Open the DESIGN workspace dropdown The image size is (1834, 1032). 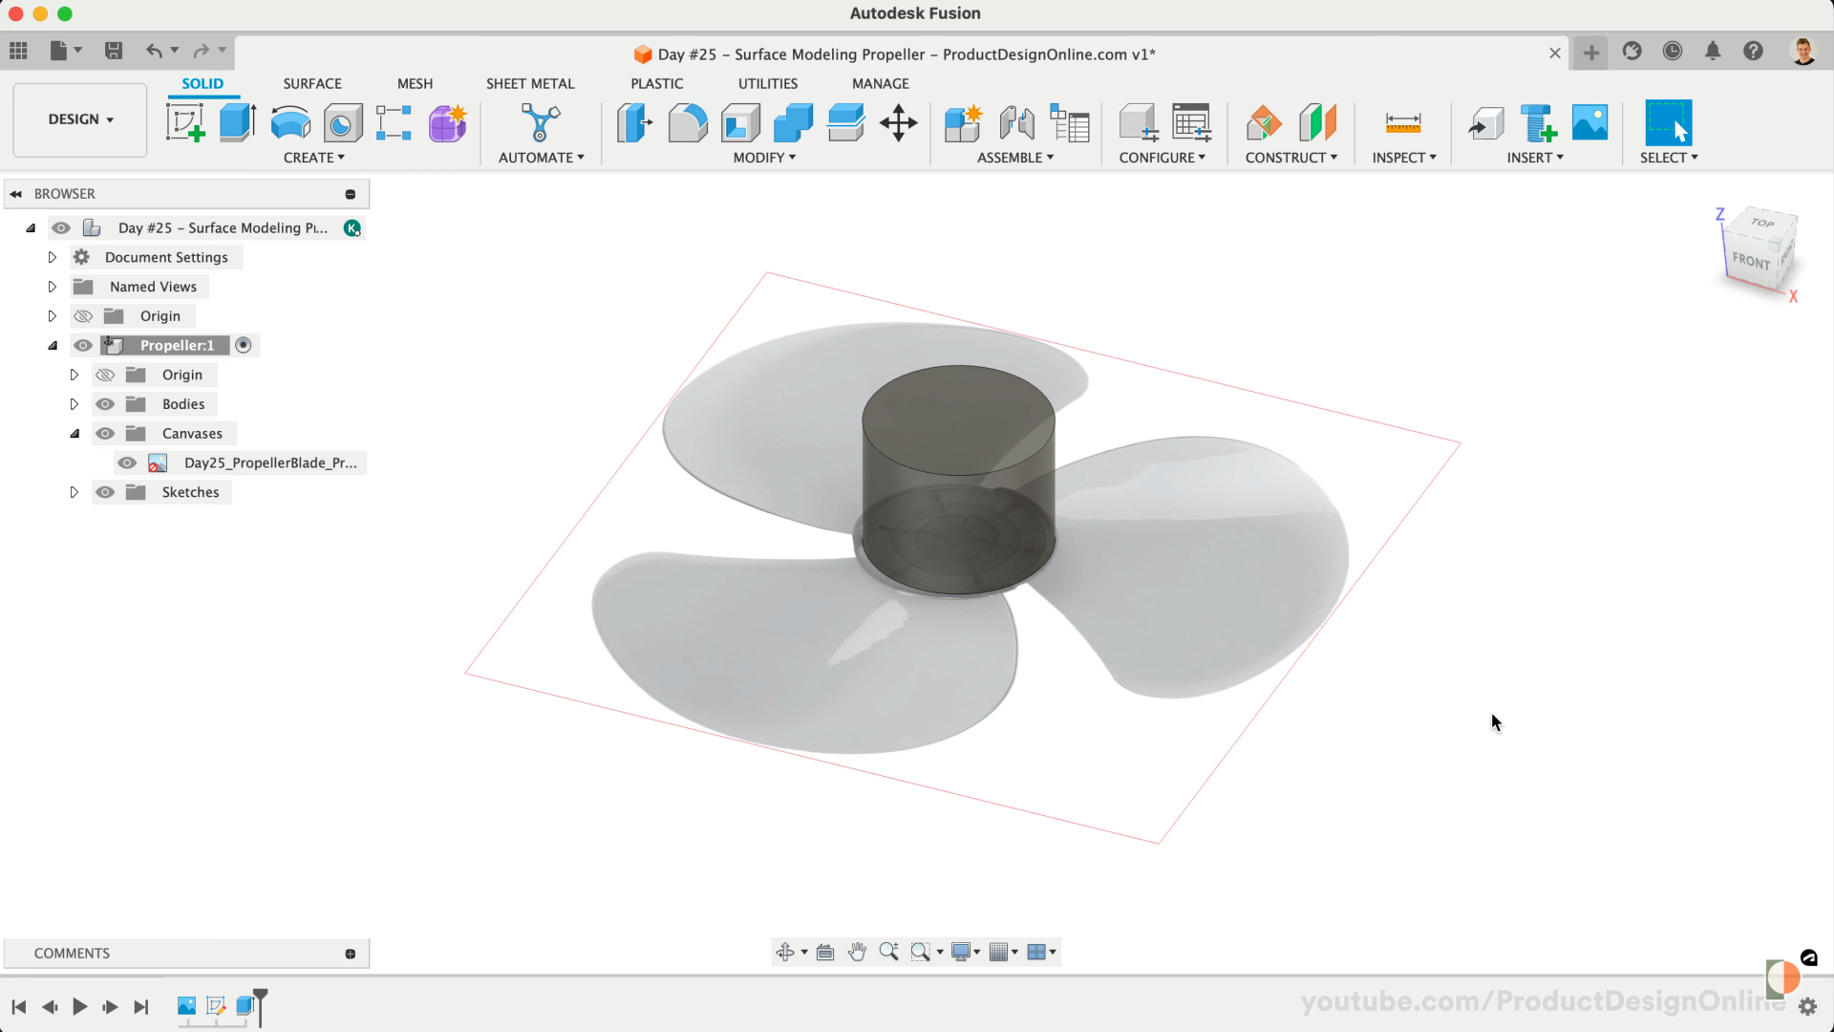[80, 119]
